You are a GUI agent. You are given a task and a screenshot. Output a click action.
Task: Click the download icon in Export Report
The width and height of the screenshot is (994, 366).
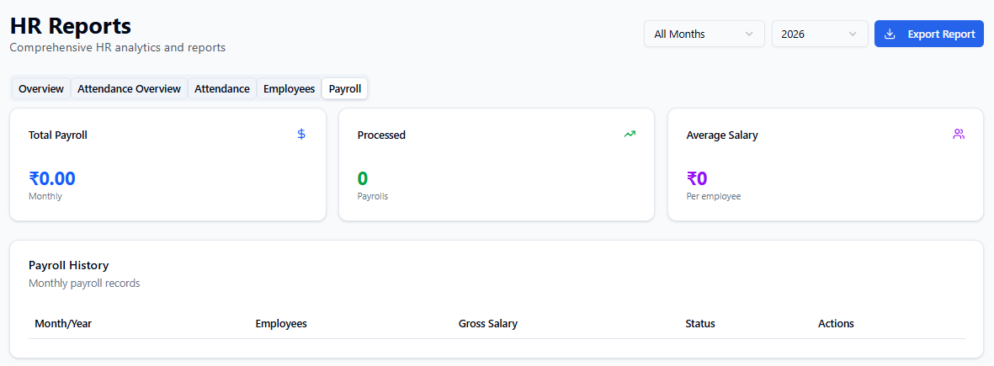[x=890, y=34]
